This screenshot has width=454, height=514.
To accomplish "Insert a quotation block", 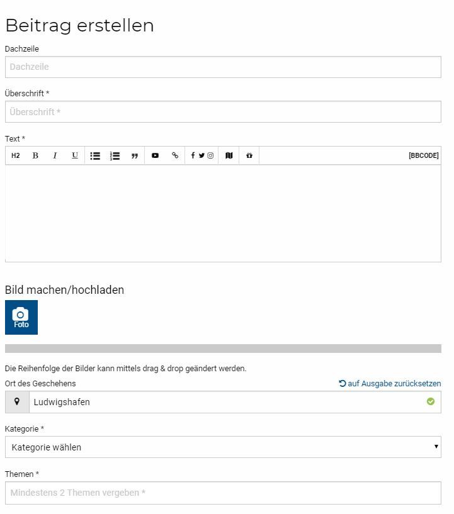I will [x=135, y=155].
